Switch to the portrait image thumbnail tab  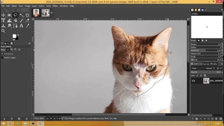(36, 13)
